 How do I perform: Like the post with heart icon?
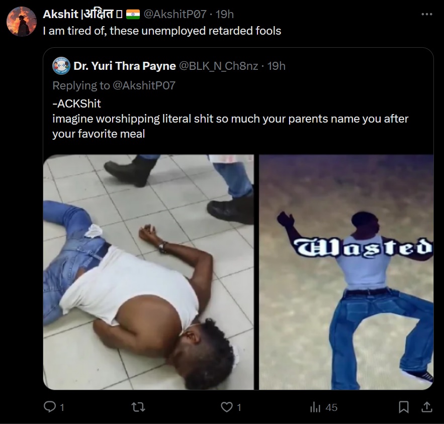pyautogui.click(x=227, y=407)
